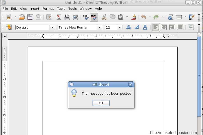Image resolution: width=203 pixels, height=135 pixels.
Task: Click the All done dialog window menu icon
Action: click(72, 84)
